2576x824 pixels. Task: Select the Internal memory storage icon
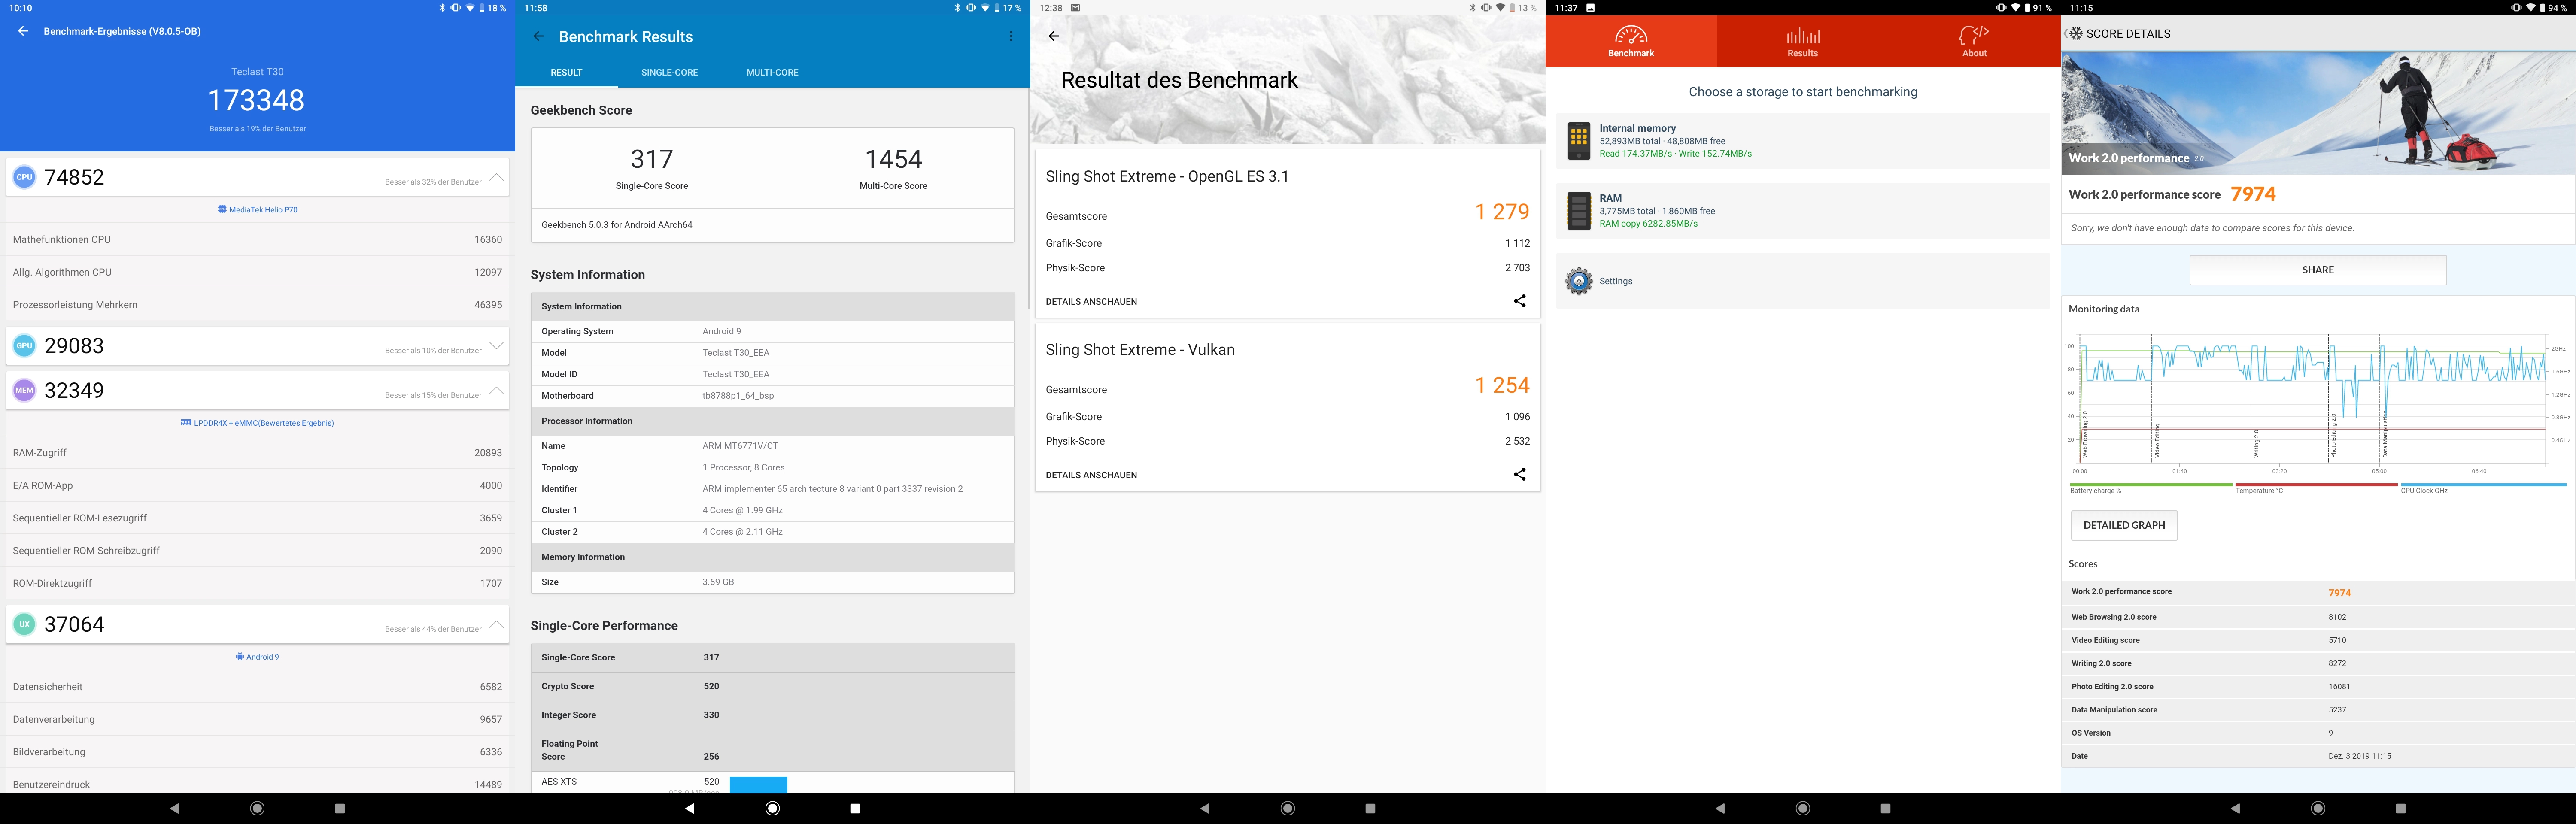click(x=1579, y=141)
